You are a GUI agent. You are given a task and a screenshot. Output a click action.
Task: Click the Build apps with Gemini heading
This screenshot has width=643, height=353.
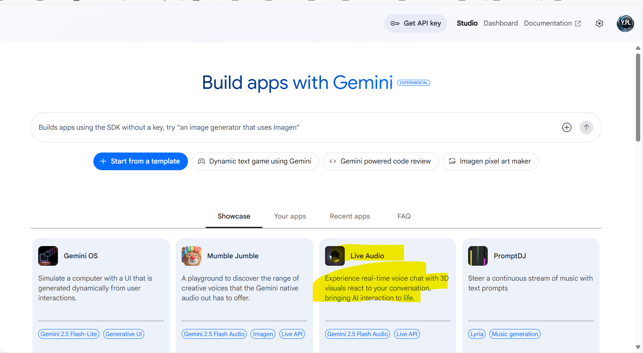pyautogui.click(x=297, y=83)
